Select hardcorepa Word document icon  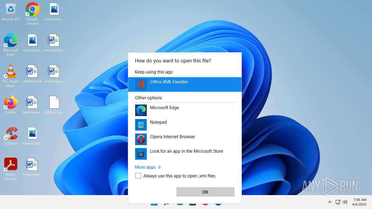point(32,105)
